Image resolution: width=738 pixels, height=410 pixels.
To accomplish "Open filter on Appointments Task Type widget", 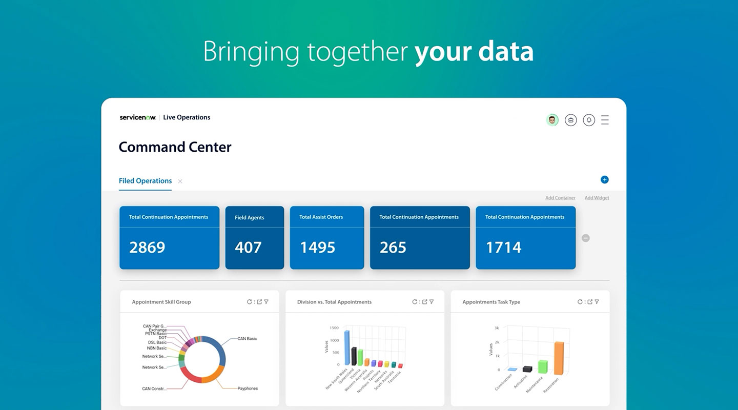I will point(597,302).
